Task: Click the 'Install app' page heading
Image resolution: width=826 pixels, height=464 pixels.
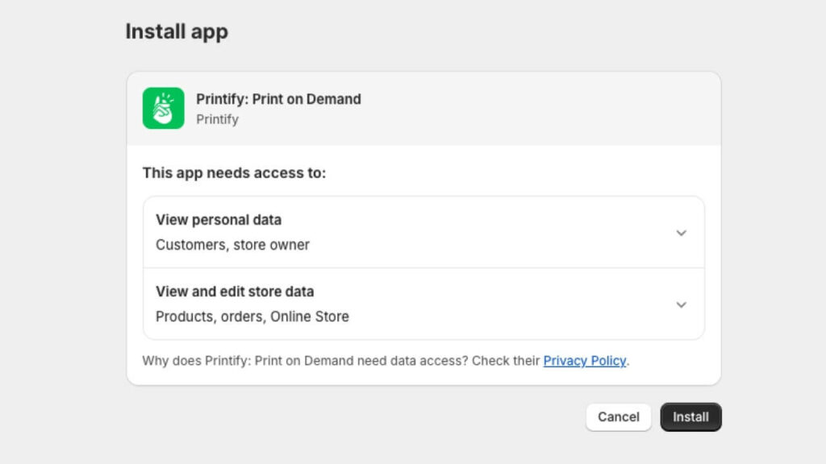Action: (x=177, y=31)
